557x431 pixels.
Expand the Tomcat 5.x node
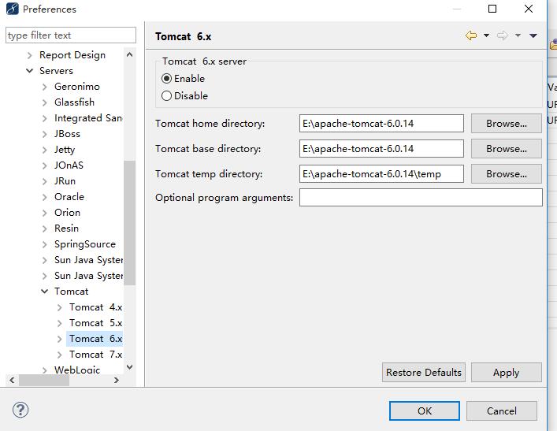tap(59, 323)
